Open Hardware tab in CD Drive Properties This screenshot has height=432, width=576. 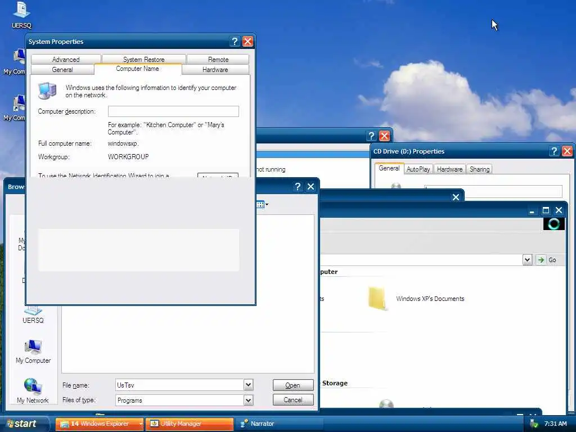pos(449,169)
